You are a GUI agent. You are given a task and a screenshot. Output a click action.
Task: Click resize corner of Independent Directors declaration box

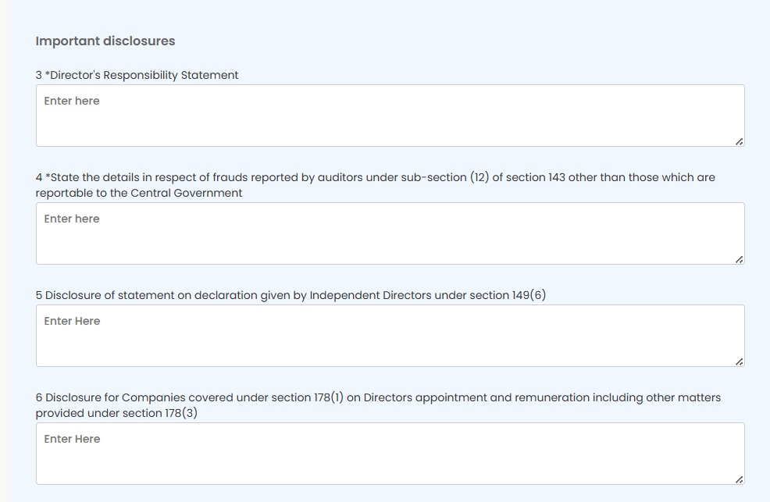[739, 361]
